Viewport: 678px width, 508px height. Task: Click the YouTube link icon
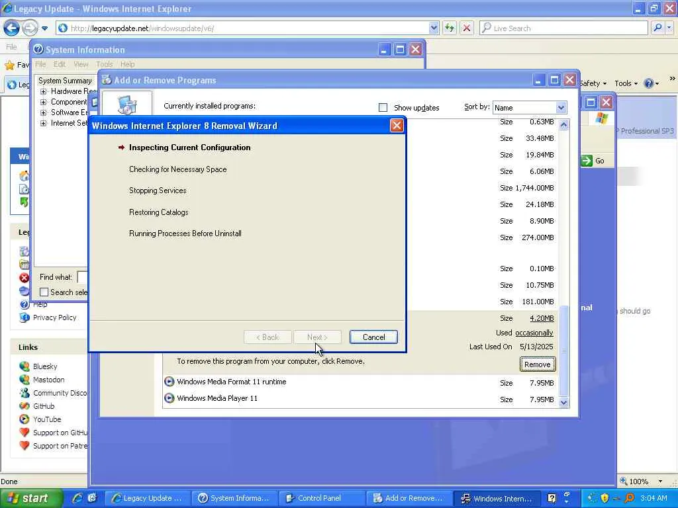[x=24, y=419]
